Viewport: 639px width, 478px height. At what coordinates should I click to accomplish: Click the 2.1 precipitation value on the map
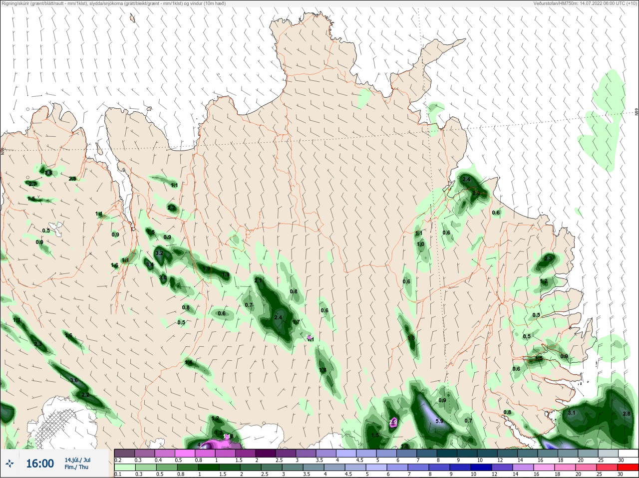click(258, 281)
